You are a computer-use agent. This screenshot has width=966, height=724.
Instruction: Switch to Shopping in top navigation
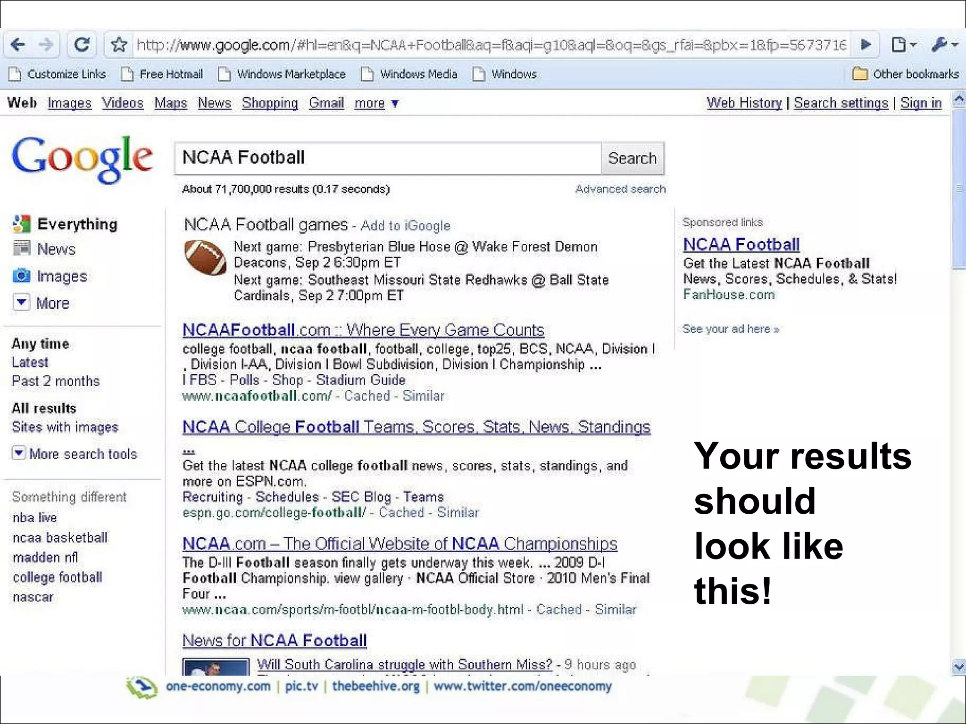pos(270,103)
